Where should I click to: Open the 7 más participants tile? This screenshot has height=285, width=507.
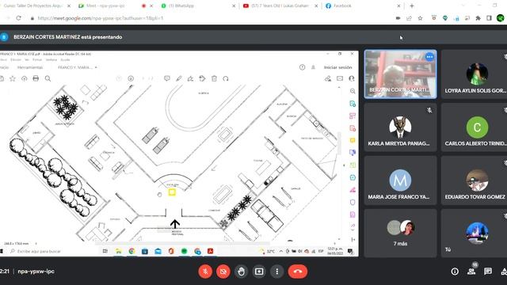point(400,233)
